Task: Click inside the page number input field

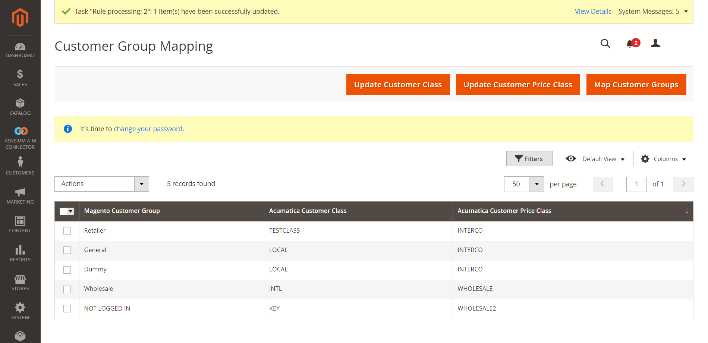Action: coord(636,184)
